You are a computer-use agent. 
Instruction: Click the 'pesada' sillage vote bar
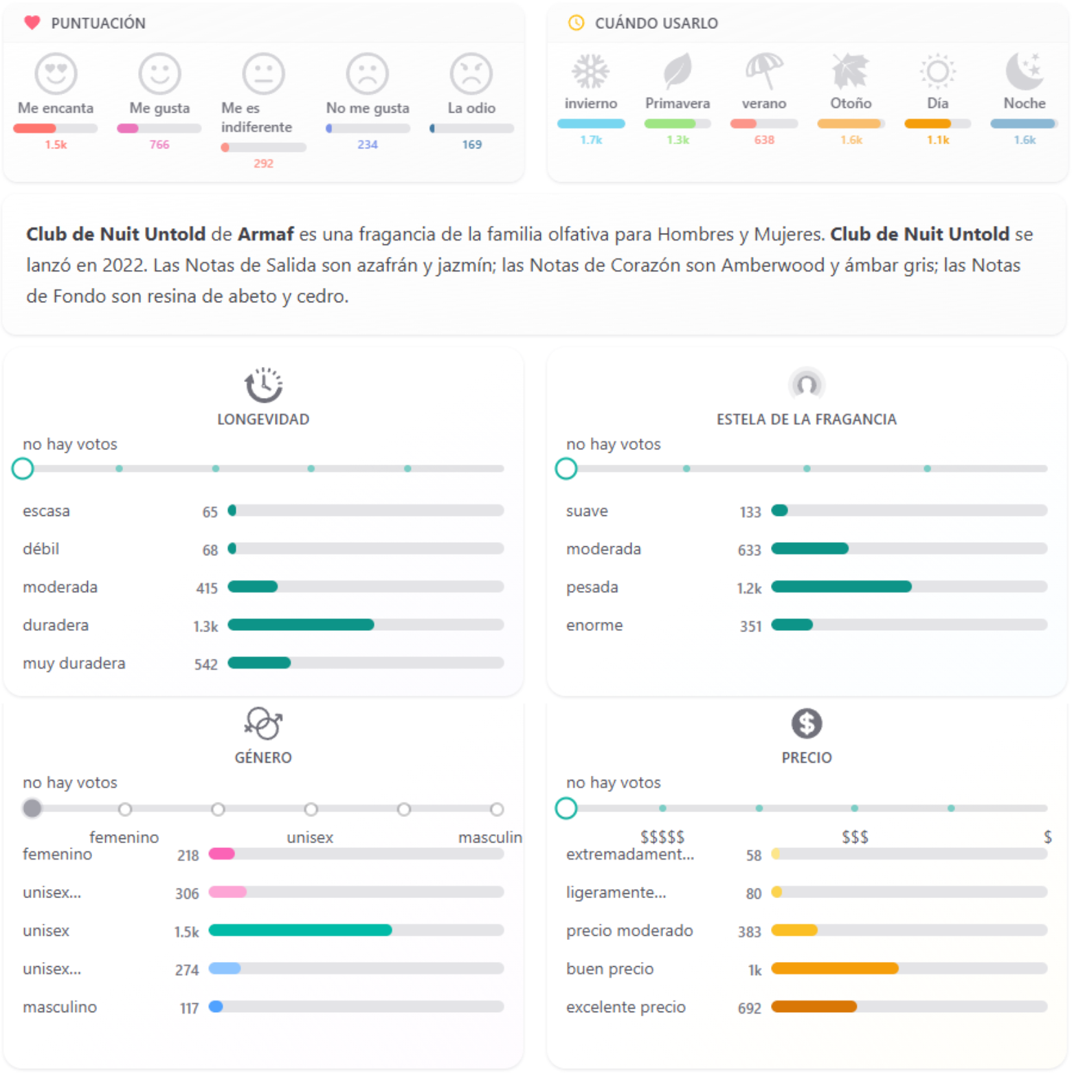tap(908, 587)
